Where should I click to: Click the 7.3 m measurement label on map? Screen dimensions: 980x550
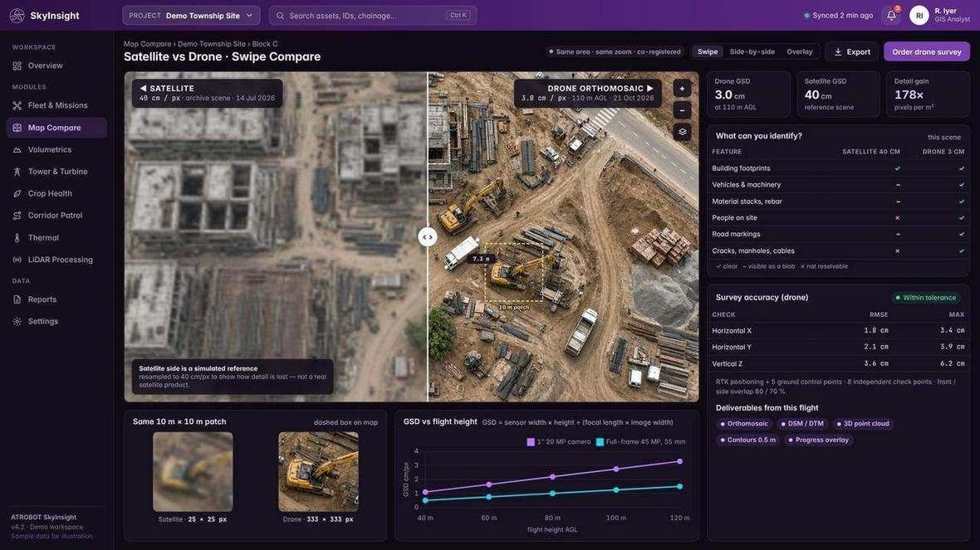click(481, 259)
